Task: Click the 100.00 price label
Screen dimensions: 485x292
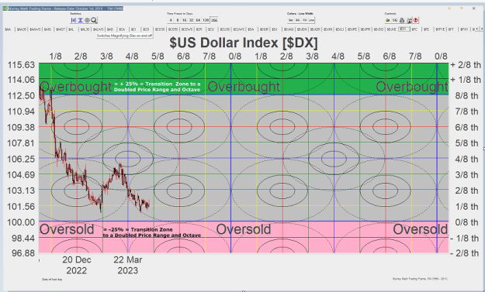Action: [x=21, y=222]
